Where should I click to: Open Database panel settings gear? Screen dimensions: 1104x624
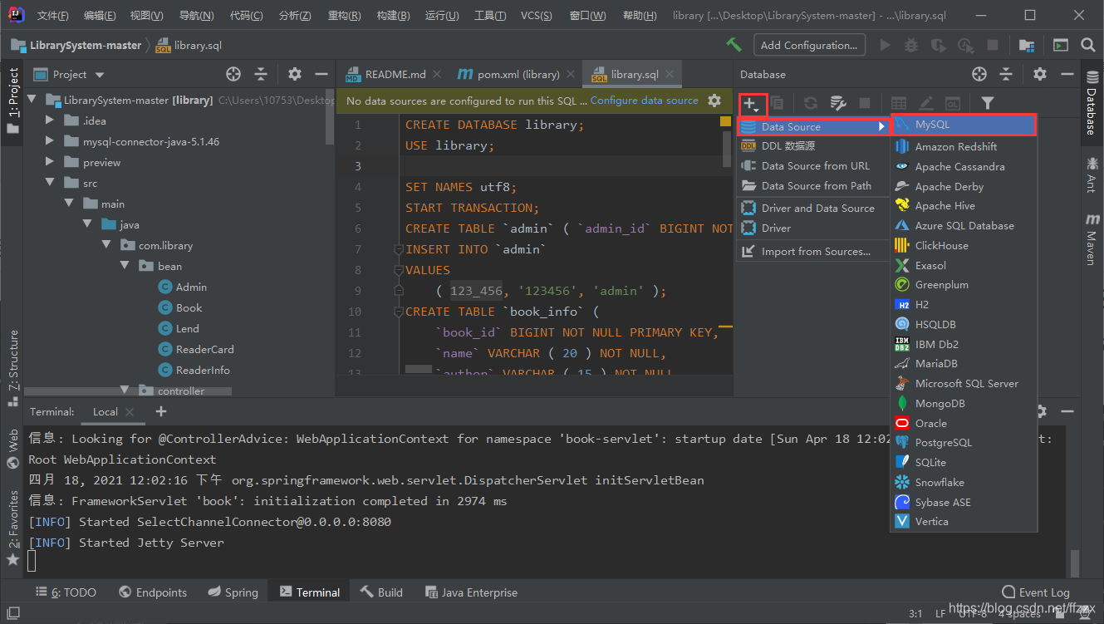1039,74
